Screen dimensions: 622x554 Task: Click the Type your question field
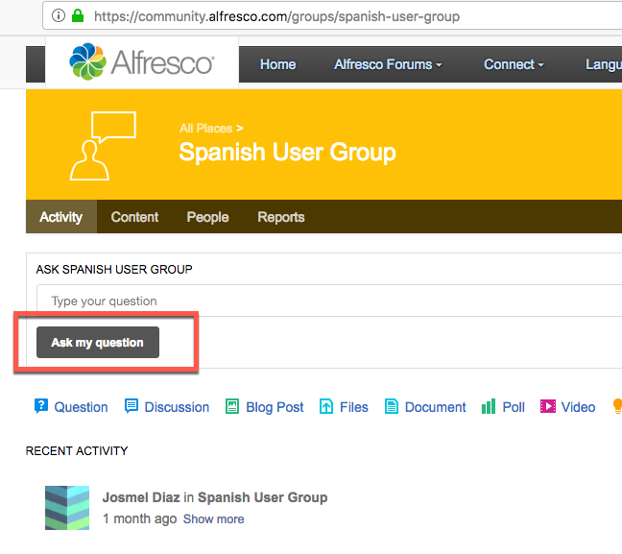point(329,301)
